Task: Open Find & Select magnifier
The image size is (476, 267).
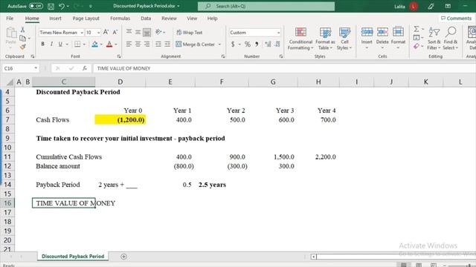Action: [451, 39]
